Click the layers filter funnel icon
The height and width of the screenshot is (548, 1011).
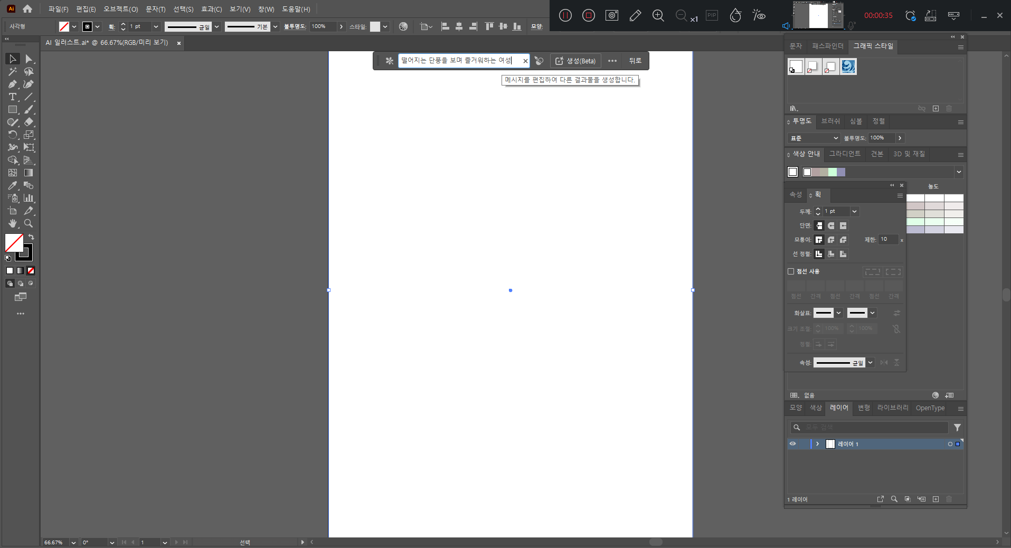[957, 427]
